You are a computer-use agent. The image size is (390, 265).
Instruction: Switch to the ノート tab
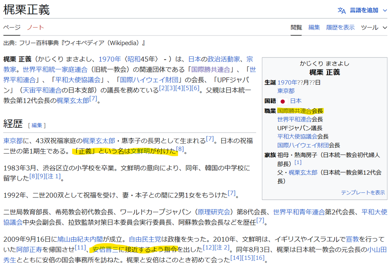pos(35,27)
